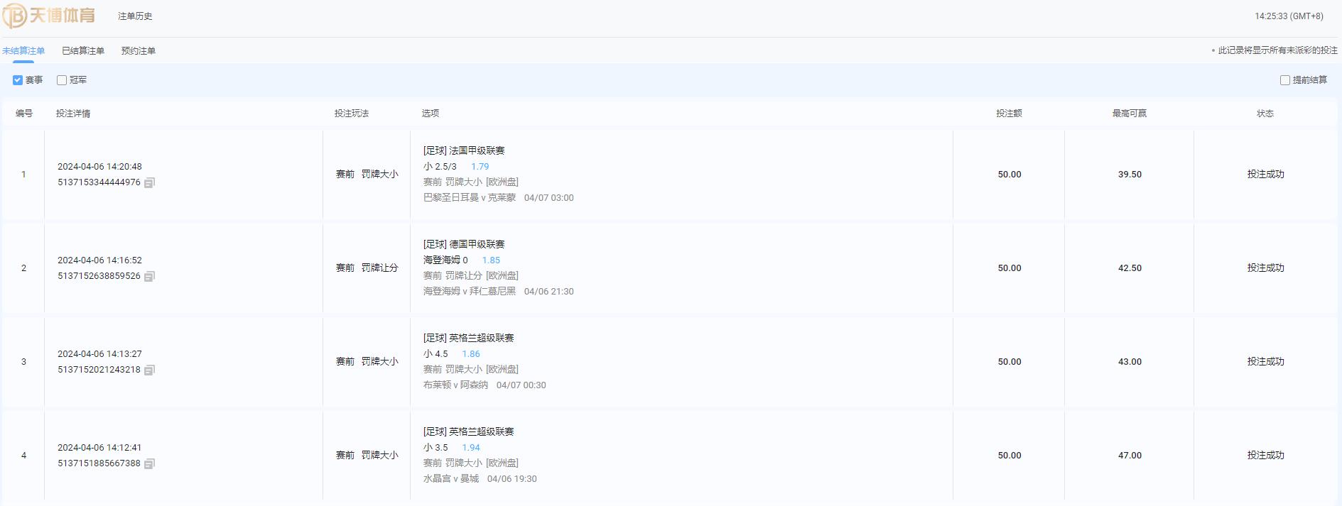Click match 水晶宫 v 曼城
The image size is (1342, 506).
point(451,479)
